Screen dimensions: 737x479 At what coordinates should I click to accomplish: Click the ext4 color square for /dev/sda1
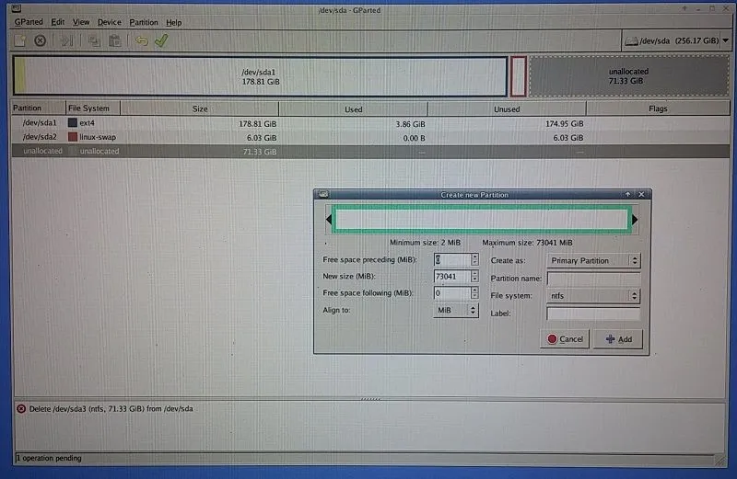click(73, 123)
